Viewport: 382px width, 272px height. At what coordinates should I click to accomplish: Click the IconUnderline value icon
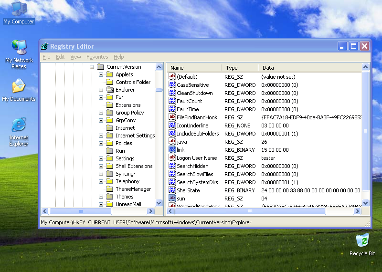coord(172,126)
